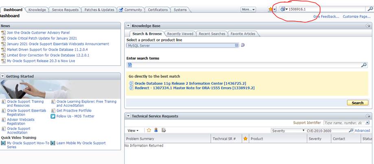This screenshot has height=164, width=374.
Task: Clear the MySQL Server product selection
Action: tap(236, 45)
